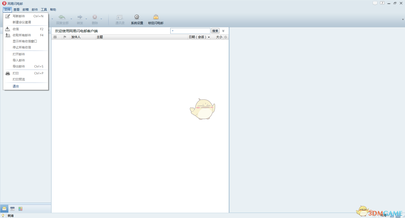Open the 通讯录 address book

(120, 19)
